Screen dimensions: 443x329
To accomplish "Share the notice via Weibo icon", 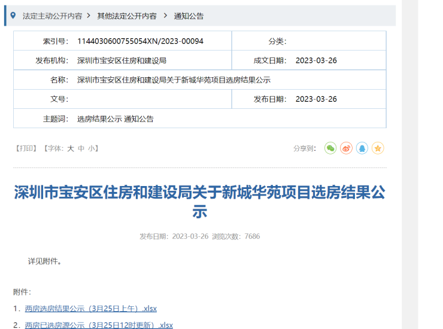I will click(x=346, y=148).
